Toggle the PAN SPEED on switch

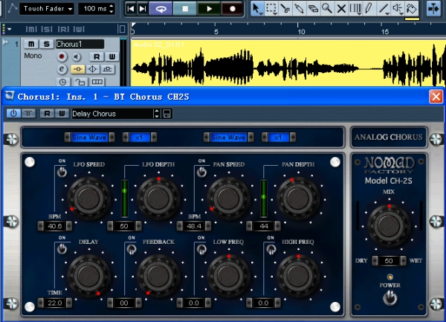click(201, 172)
